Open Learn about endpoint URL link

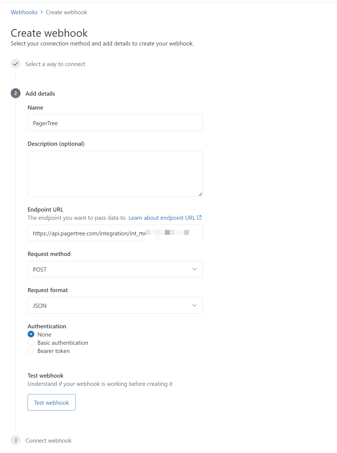tap(162, 218)
